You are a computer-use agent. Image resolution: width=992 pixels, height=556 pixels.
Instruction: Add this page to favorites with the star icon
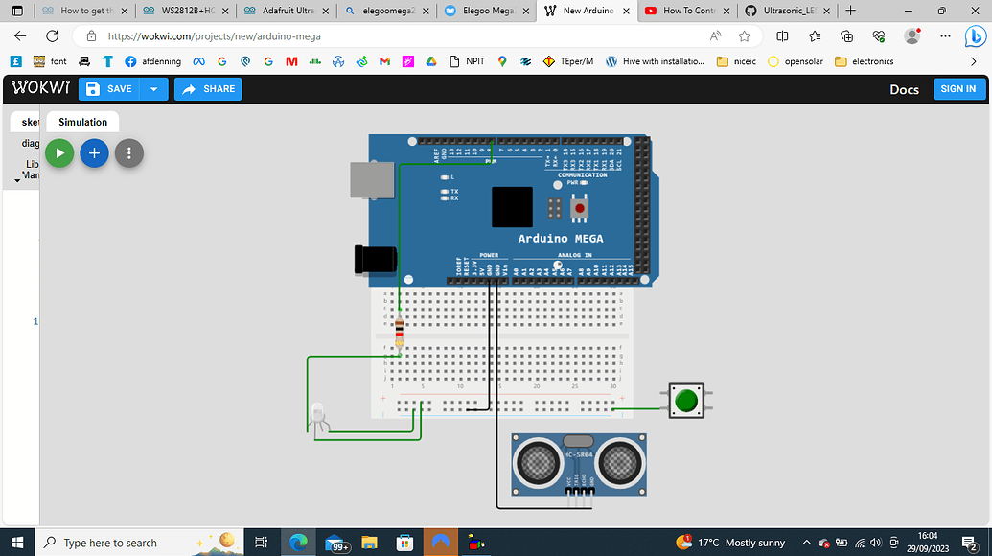click(743, 35)
